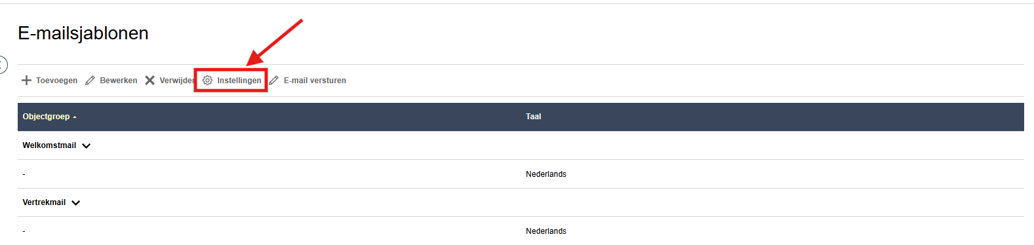Image resolution: width=1034 pixels, height=245 pixels.
Task: Collapse the Welkomstmail group chevron
Action: click(87, 146)
